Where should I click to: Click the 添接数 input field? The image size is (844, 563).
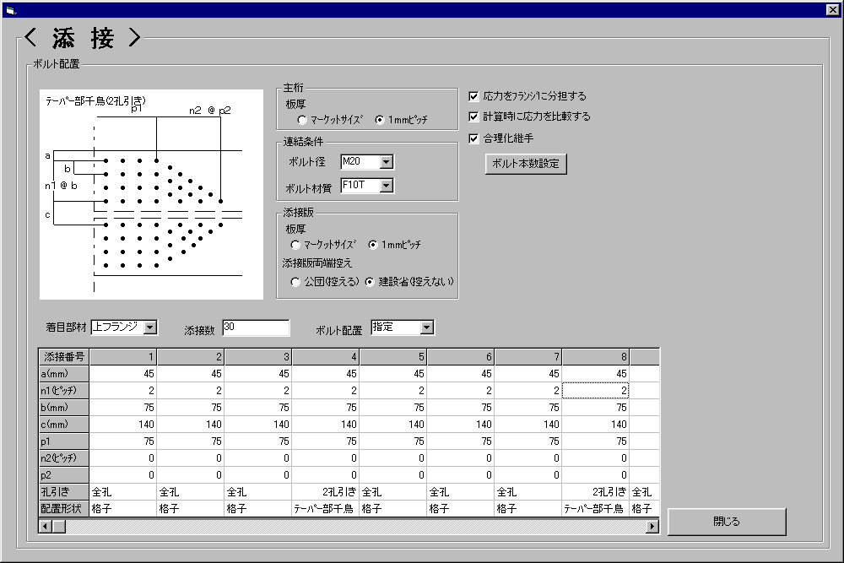255,328
